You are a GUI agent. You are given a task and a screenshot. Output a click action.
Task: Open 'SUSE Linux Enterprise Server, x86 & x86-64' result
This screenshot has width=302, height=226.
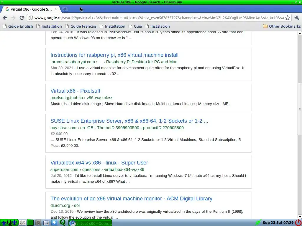(129, 121)
